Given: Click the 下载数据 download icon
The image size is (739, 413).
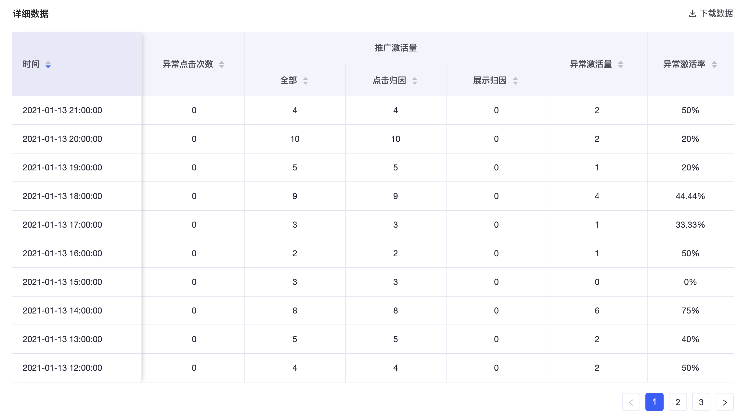Looking at the screenshot, I should pyautogui.click(x=692, y=13).
